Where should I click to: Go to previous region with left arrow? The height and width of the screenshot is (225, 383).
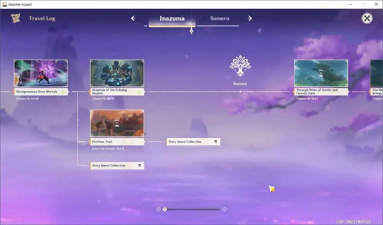(x=133, y=18)
